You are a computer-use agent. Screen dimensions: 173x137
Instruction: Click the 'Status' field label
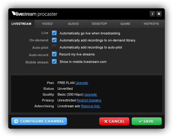(x=49, y=89)
